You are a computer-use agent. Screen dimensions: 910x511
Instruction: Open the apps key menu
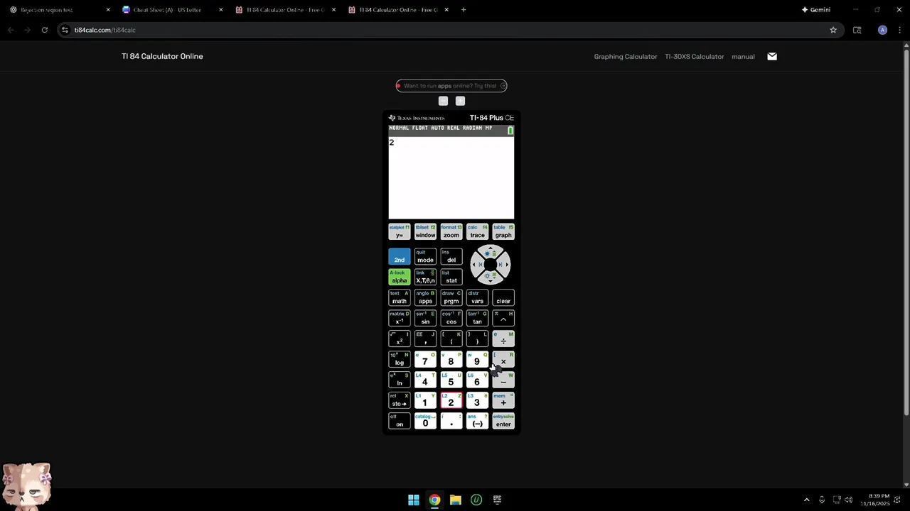coord(425,298)
